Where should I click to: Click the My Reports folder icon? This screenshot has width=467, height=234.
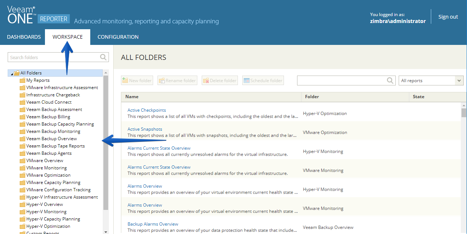(22, 80)
